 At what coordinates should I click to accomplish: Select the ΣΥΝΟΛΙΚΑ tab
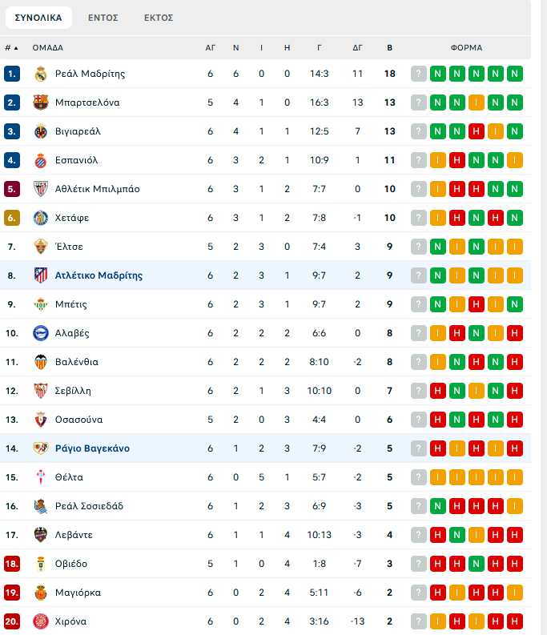point(38,18)
